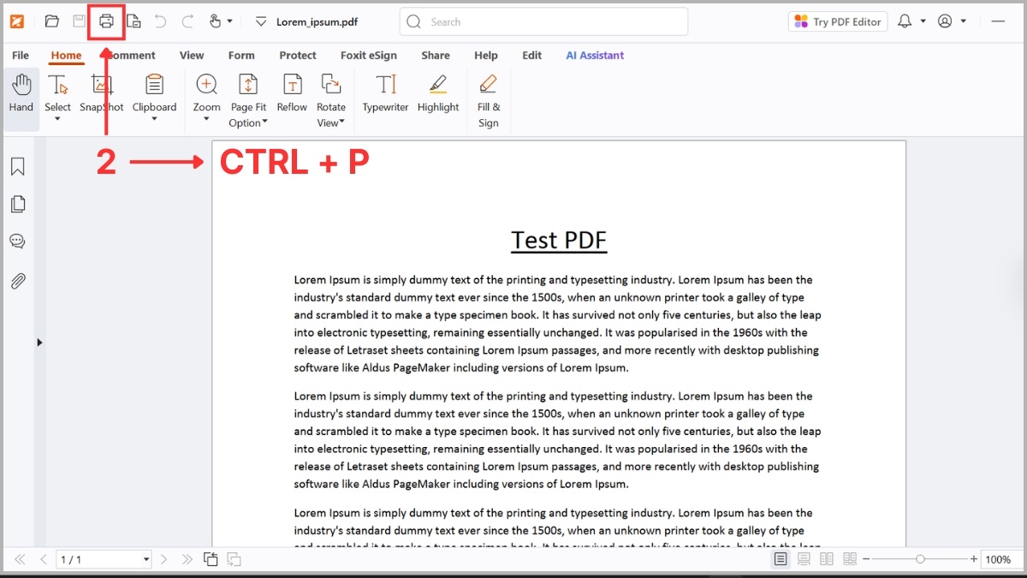The width and height of the screenshot is (1027, 578).
Task: Enable continuous scrolling view
Action: click(x=804, y=558)
